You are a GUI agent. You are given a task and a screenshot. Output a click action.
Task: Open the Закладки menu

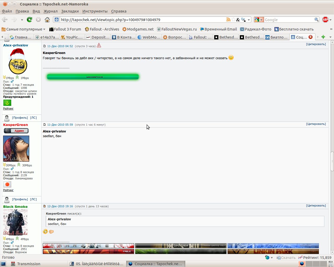coord(70,11)
